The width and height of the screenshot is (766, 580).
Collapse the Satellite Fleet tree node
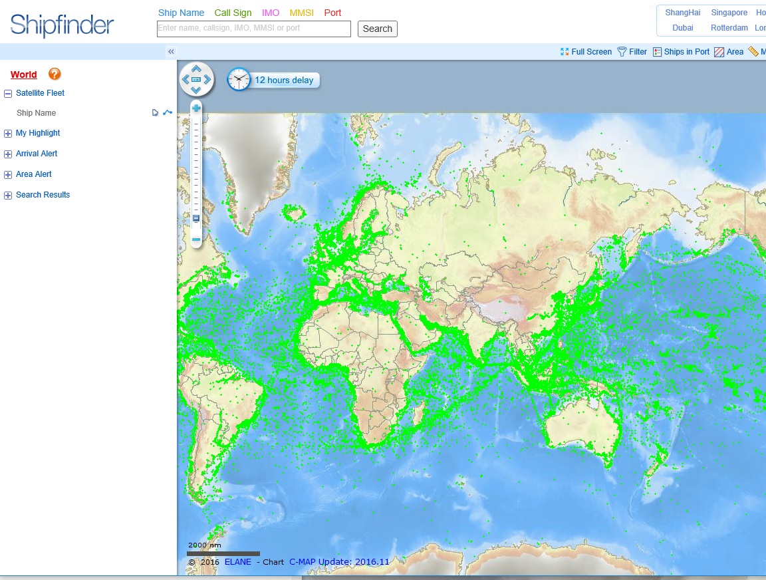(x=8, y=94)
